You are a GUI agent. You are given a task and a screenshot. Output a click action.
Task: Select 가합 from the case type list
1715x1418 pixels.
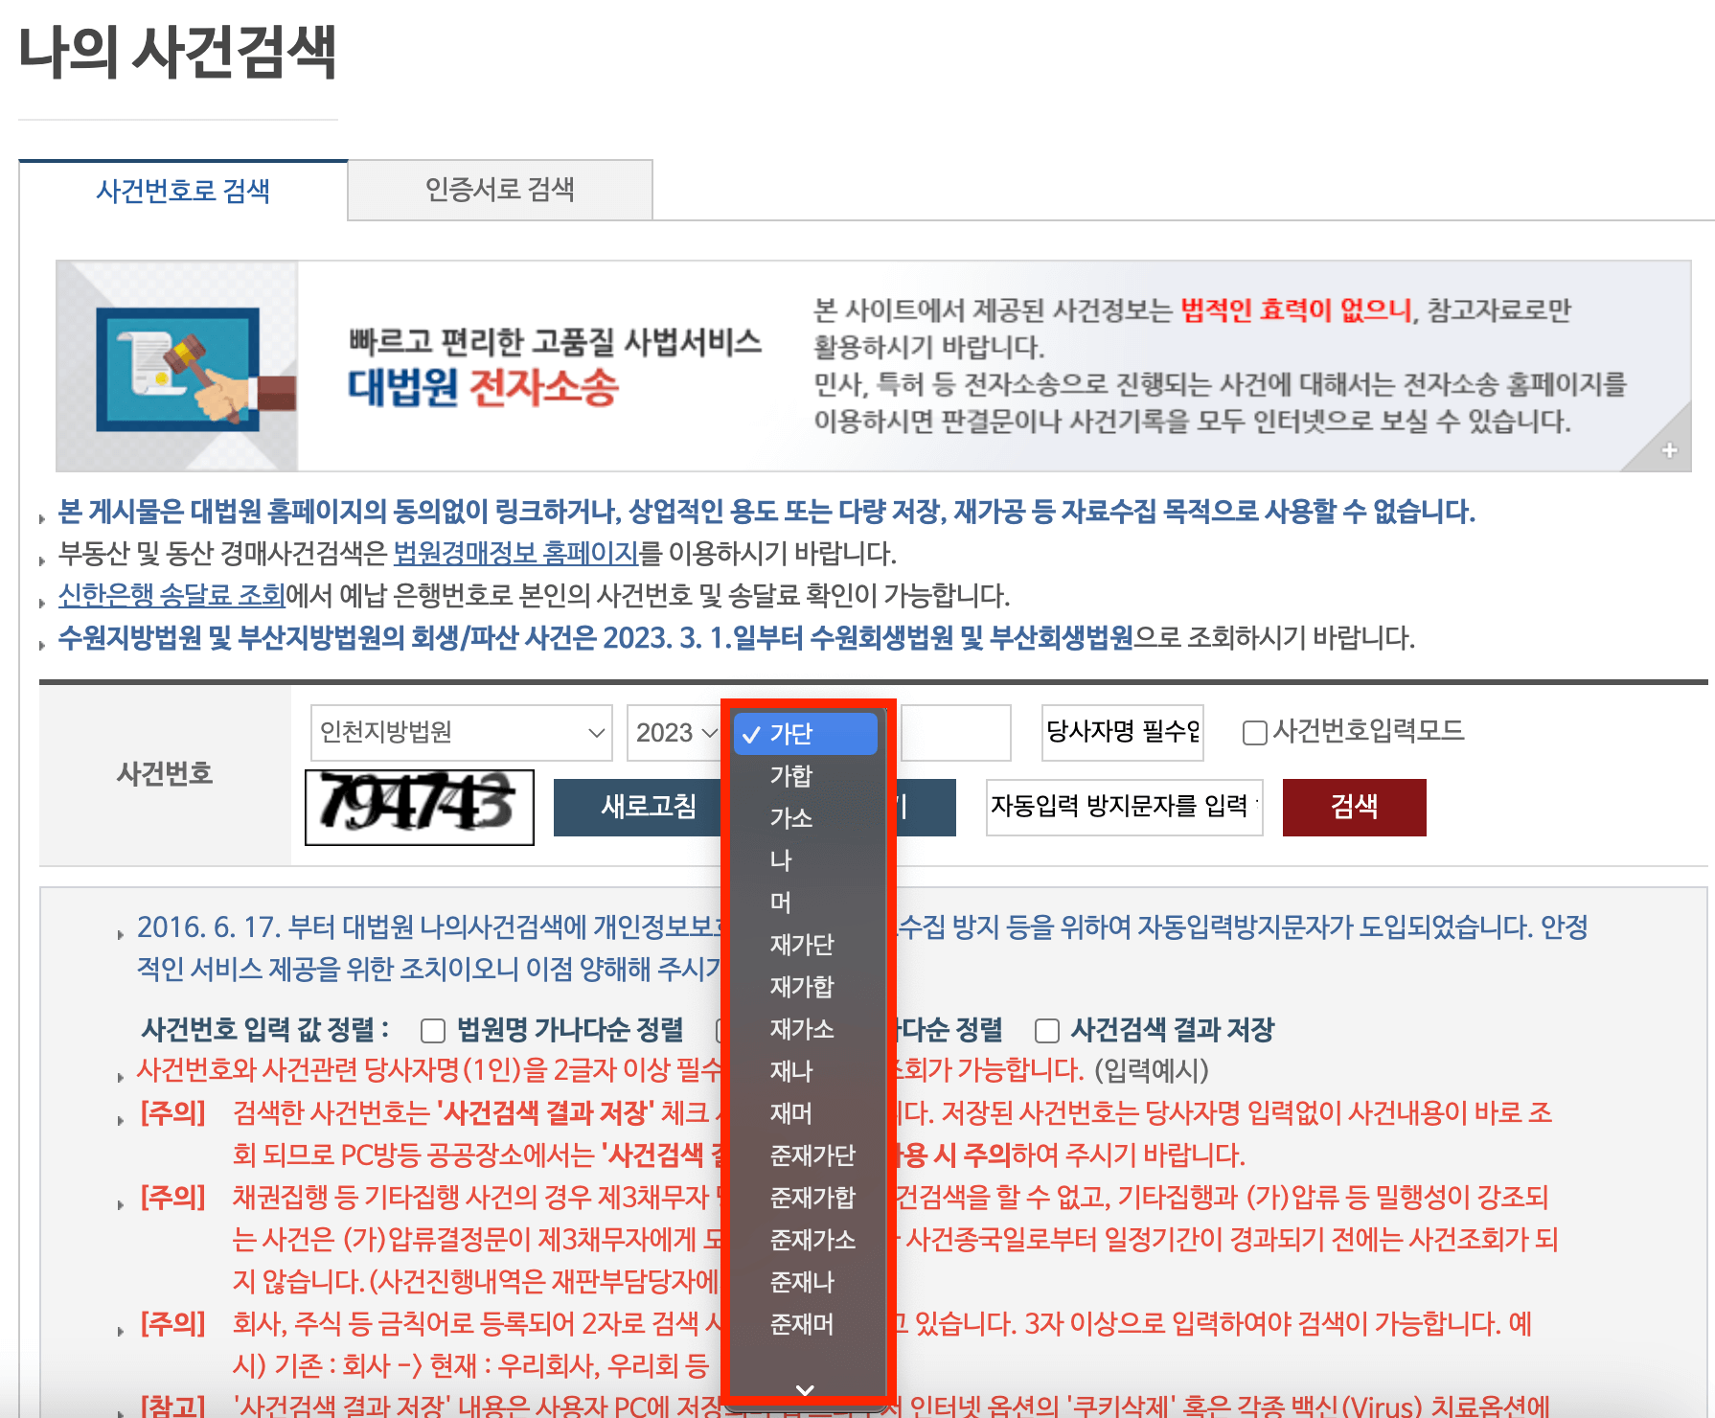[x=792, y=776]
